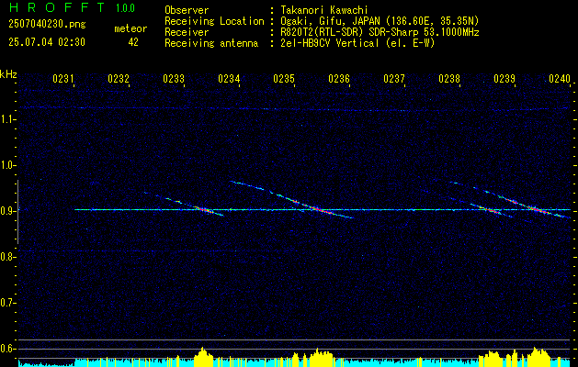Click the 0239 time axis marker
This screenshot has width=578, height=367.
504,79
